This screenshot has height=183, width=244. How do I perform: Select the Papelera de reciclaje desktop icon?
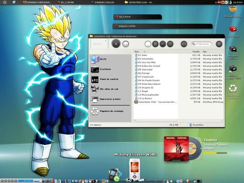(x=233, y=88)
